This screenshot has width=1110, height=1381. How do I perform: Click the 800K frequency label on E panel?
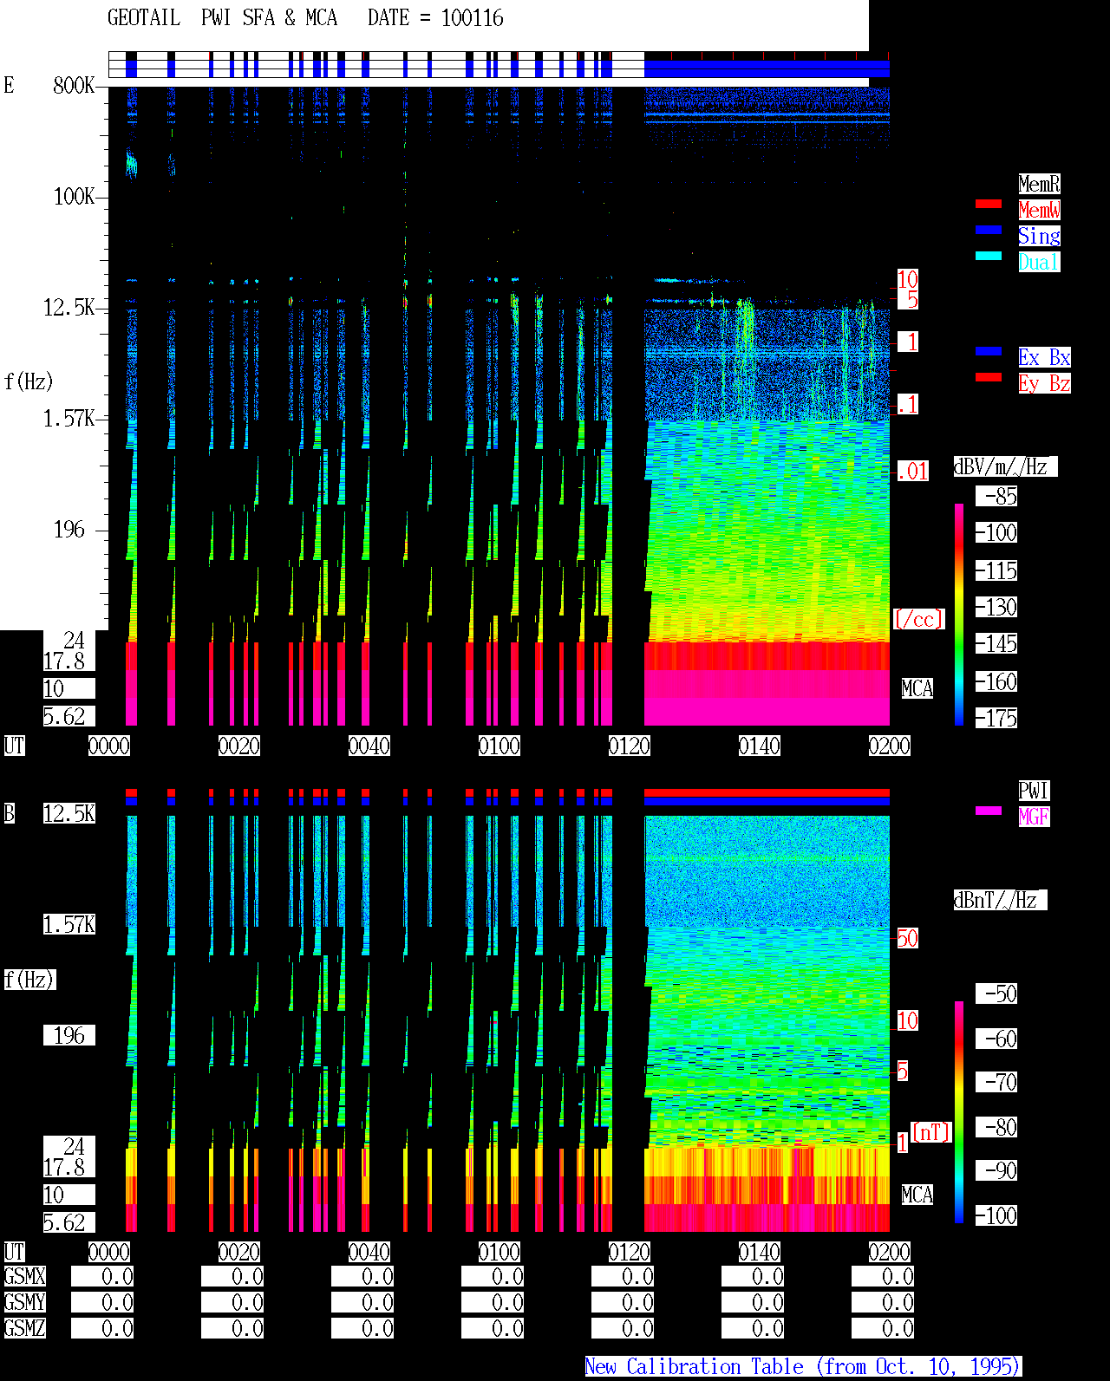click(x=74, y=85)
